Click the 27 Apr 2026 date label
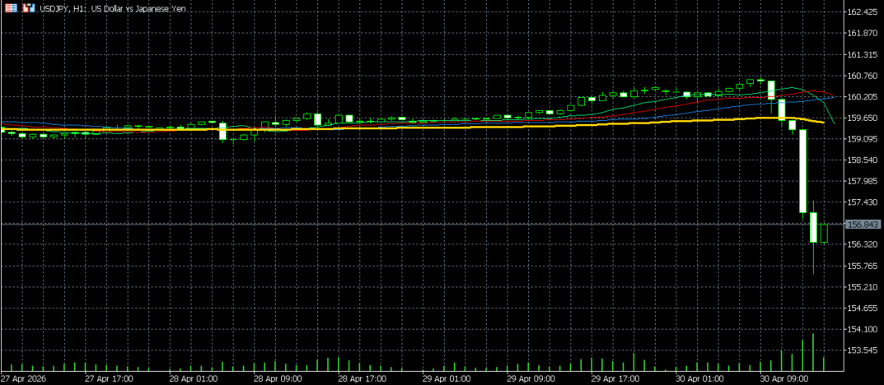Screen dimensions: 884x385 (23, 378)
